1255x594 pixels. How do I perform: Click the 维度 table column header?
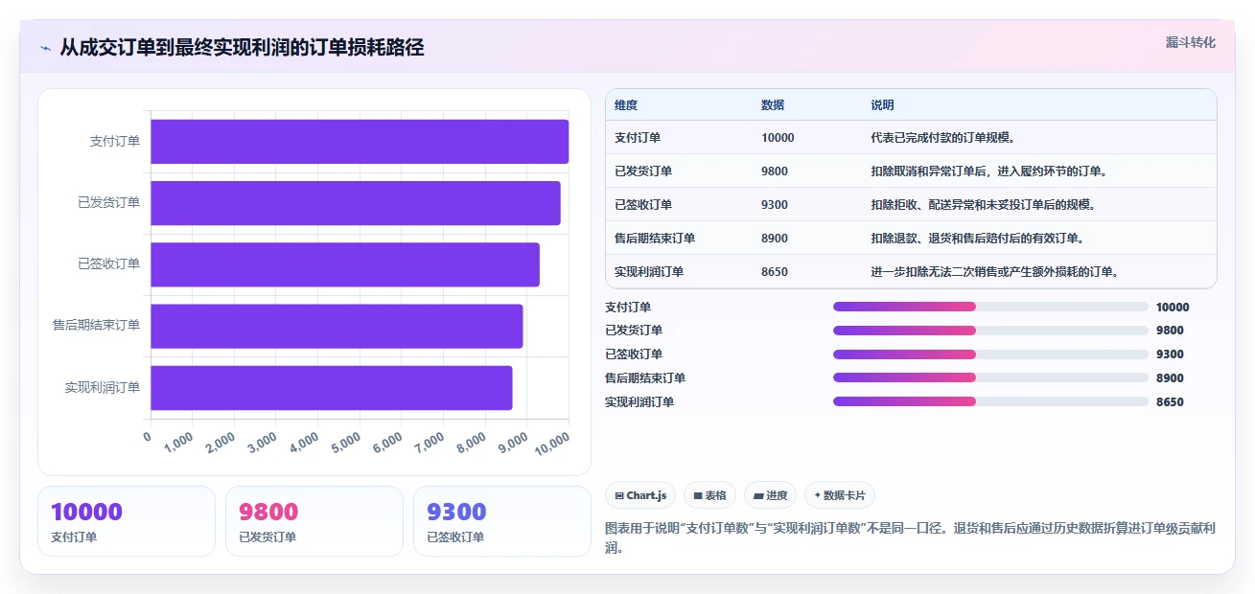pos(626,104)
